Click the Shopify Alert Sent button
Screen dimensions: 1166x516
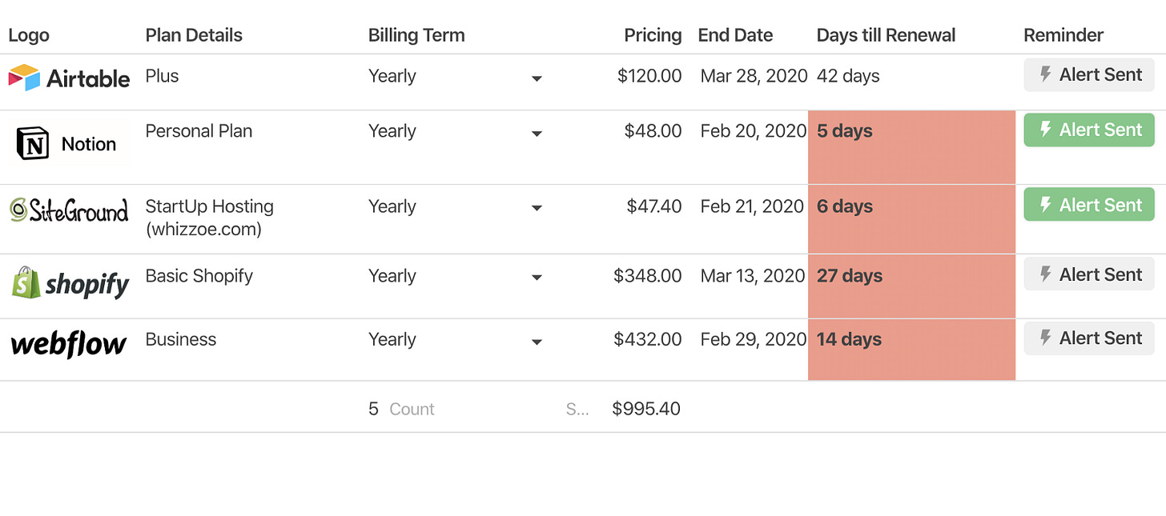click(1089, 274)
